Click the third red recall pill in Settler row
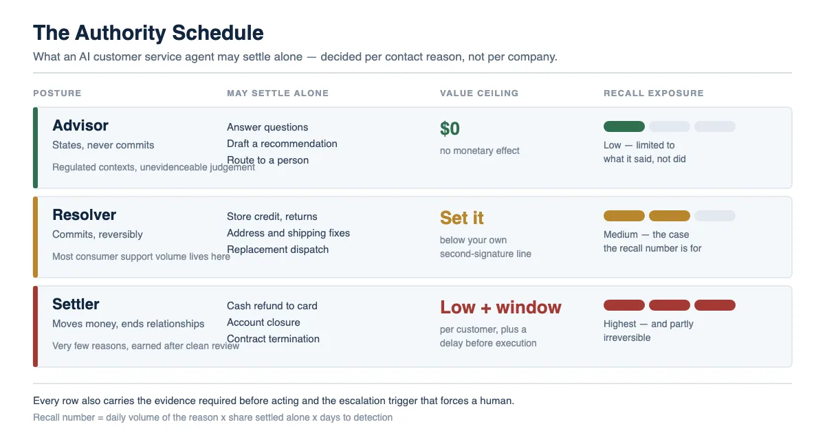 pos(715,305)
